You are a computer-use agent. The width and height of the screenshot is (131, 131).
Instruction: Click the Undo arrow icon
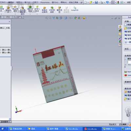point(107,2)
